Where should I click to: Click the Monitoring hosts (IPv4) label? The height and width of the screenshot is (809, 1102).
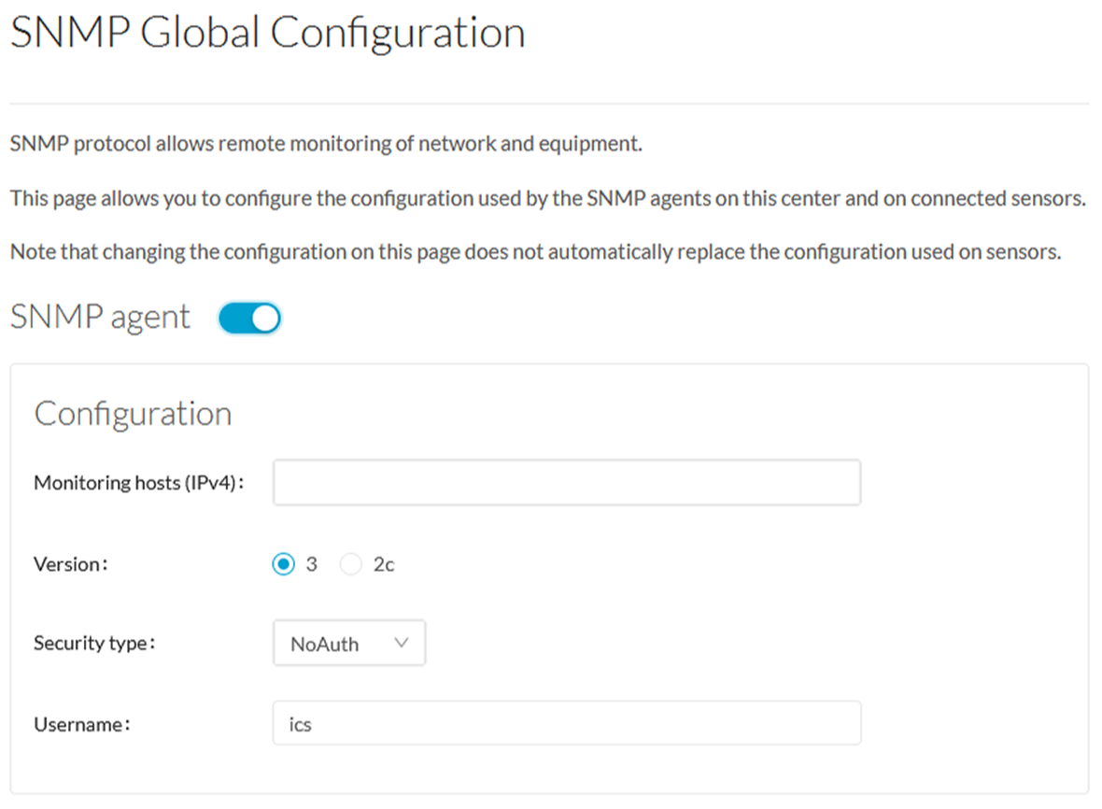[138, 482]
